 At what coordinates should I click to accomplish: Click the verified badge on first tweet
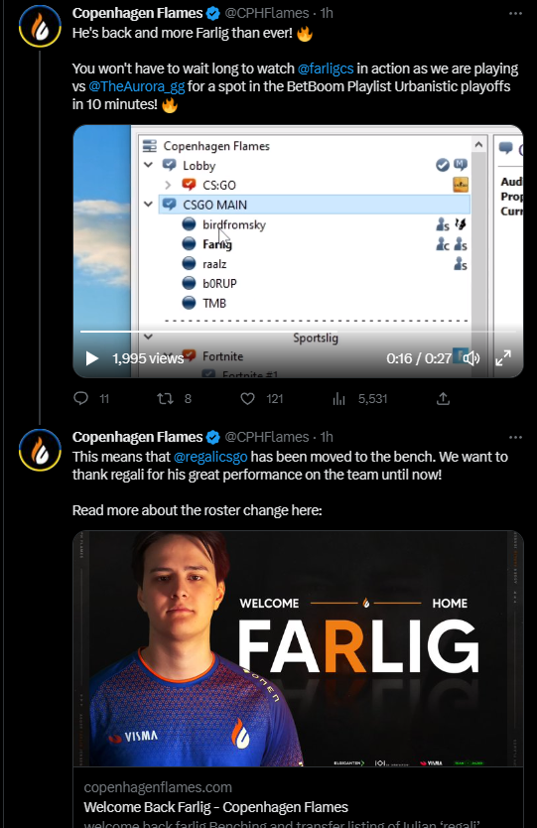212,13
